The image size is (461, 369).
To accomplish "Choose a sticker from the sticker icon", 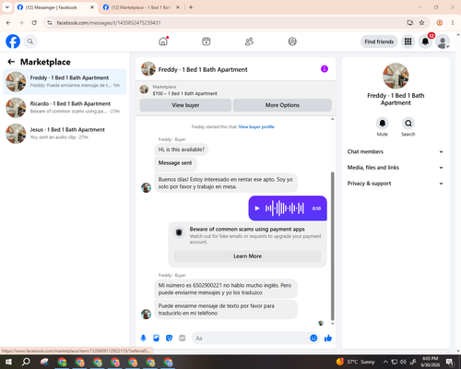I will click(169, 339).
